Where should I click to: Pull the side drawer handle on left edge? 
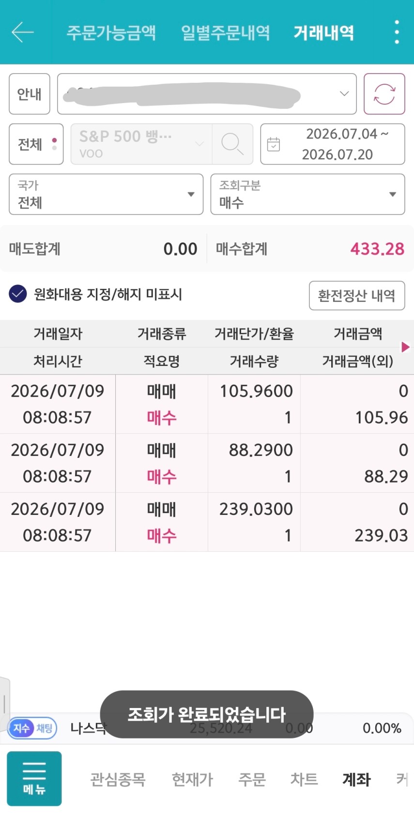pos(4,703)
